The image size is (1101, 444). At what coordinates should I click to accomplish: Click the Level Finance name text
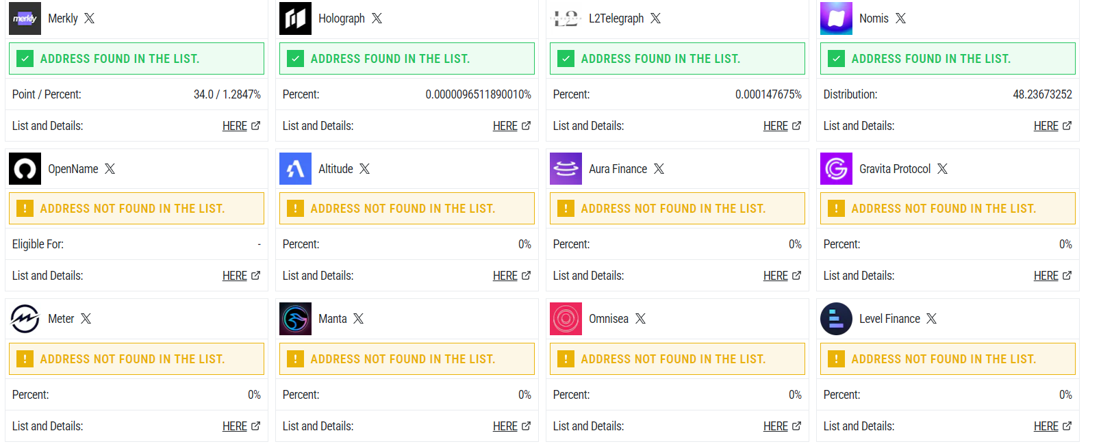coord(889,319)
